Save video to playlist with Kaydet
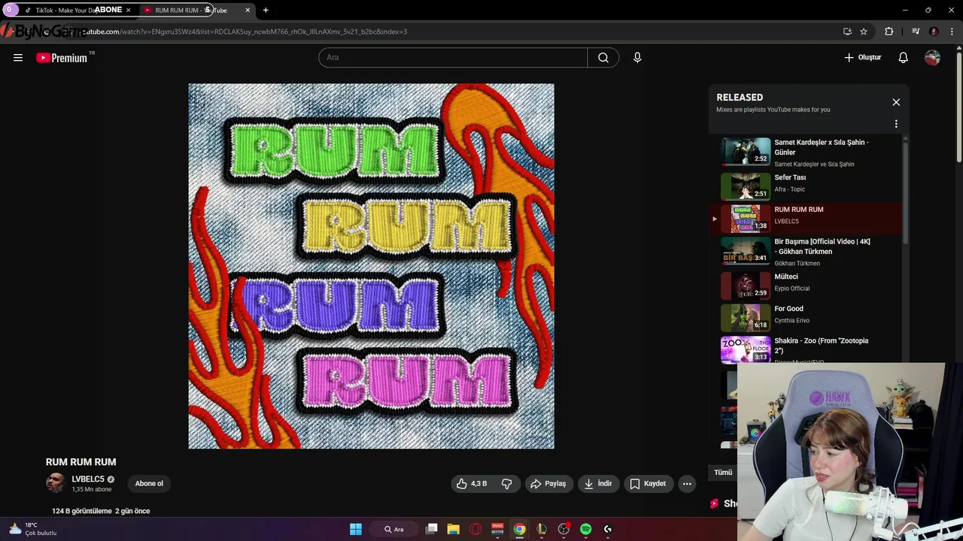 pos(648,484)
